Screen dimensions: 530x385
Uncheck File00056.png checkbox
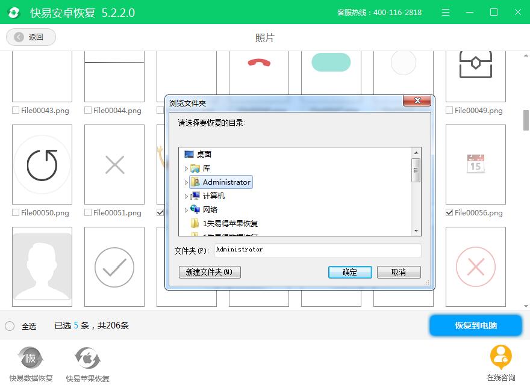click(x=449, y=212)
